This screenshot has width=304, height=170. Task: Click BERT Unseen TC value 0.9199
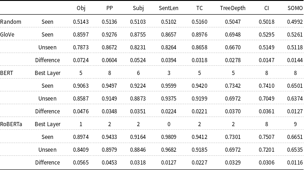(199, 99)
